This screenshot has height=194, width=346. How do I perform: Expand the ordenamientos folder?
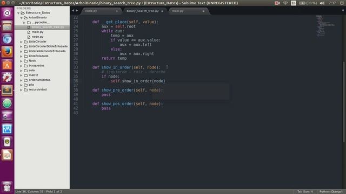(21, 80)
